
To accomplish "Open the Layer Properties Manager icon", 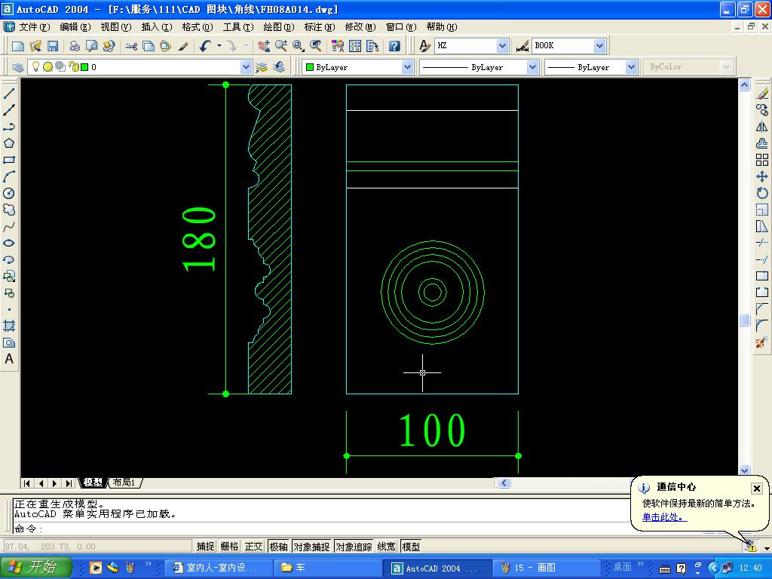I will [18, 67].
